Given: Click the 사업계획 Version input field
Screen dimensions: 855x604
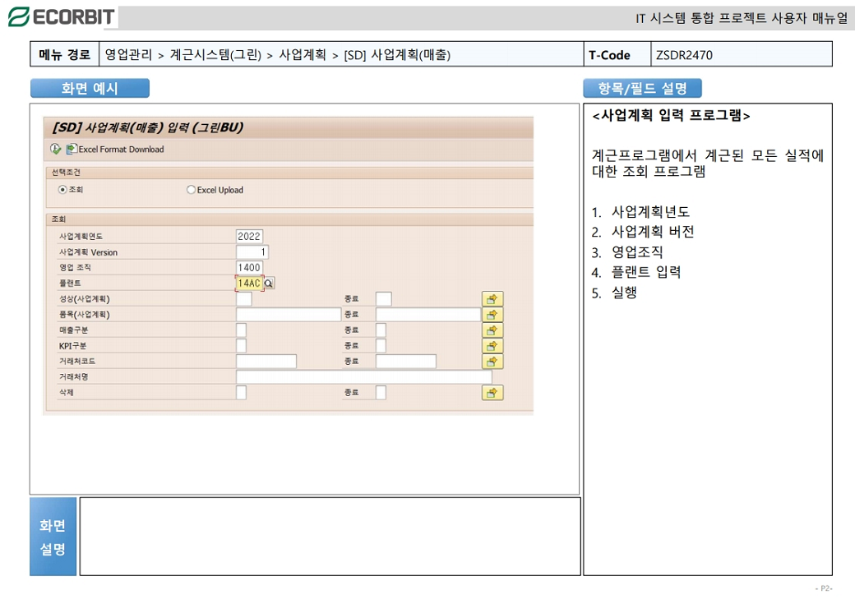Looking at the screenshot, I should 252,251.
